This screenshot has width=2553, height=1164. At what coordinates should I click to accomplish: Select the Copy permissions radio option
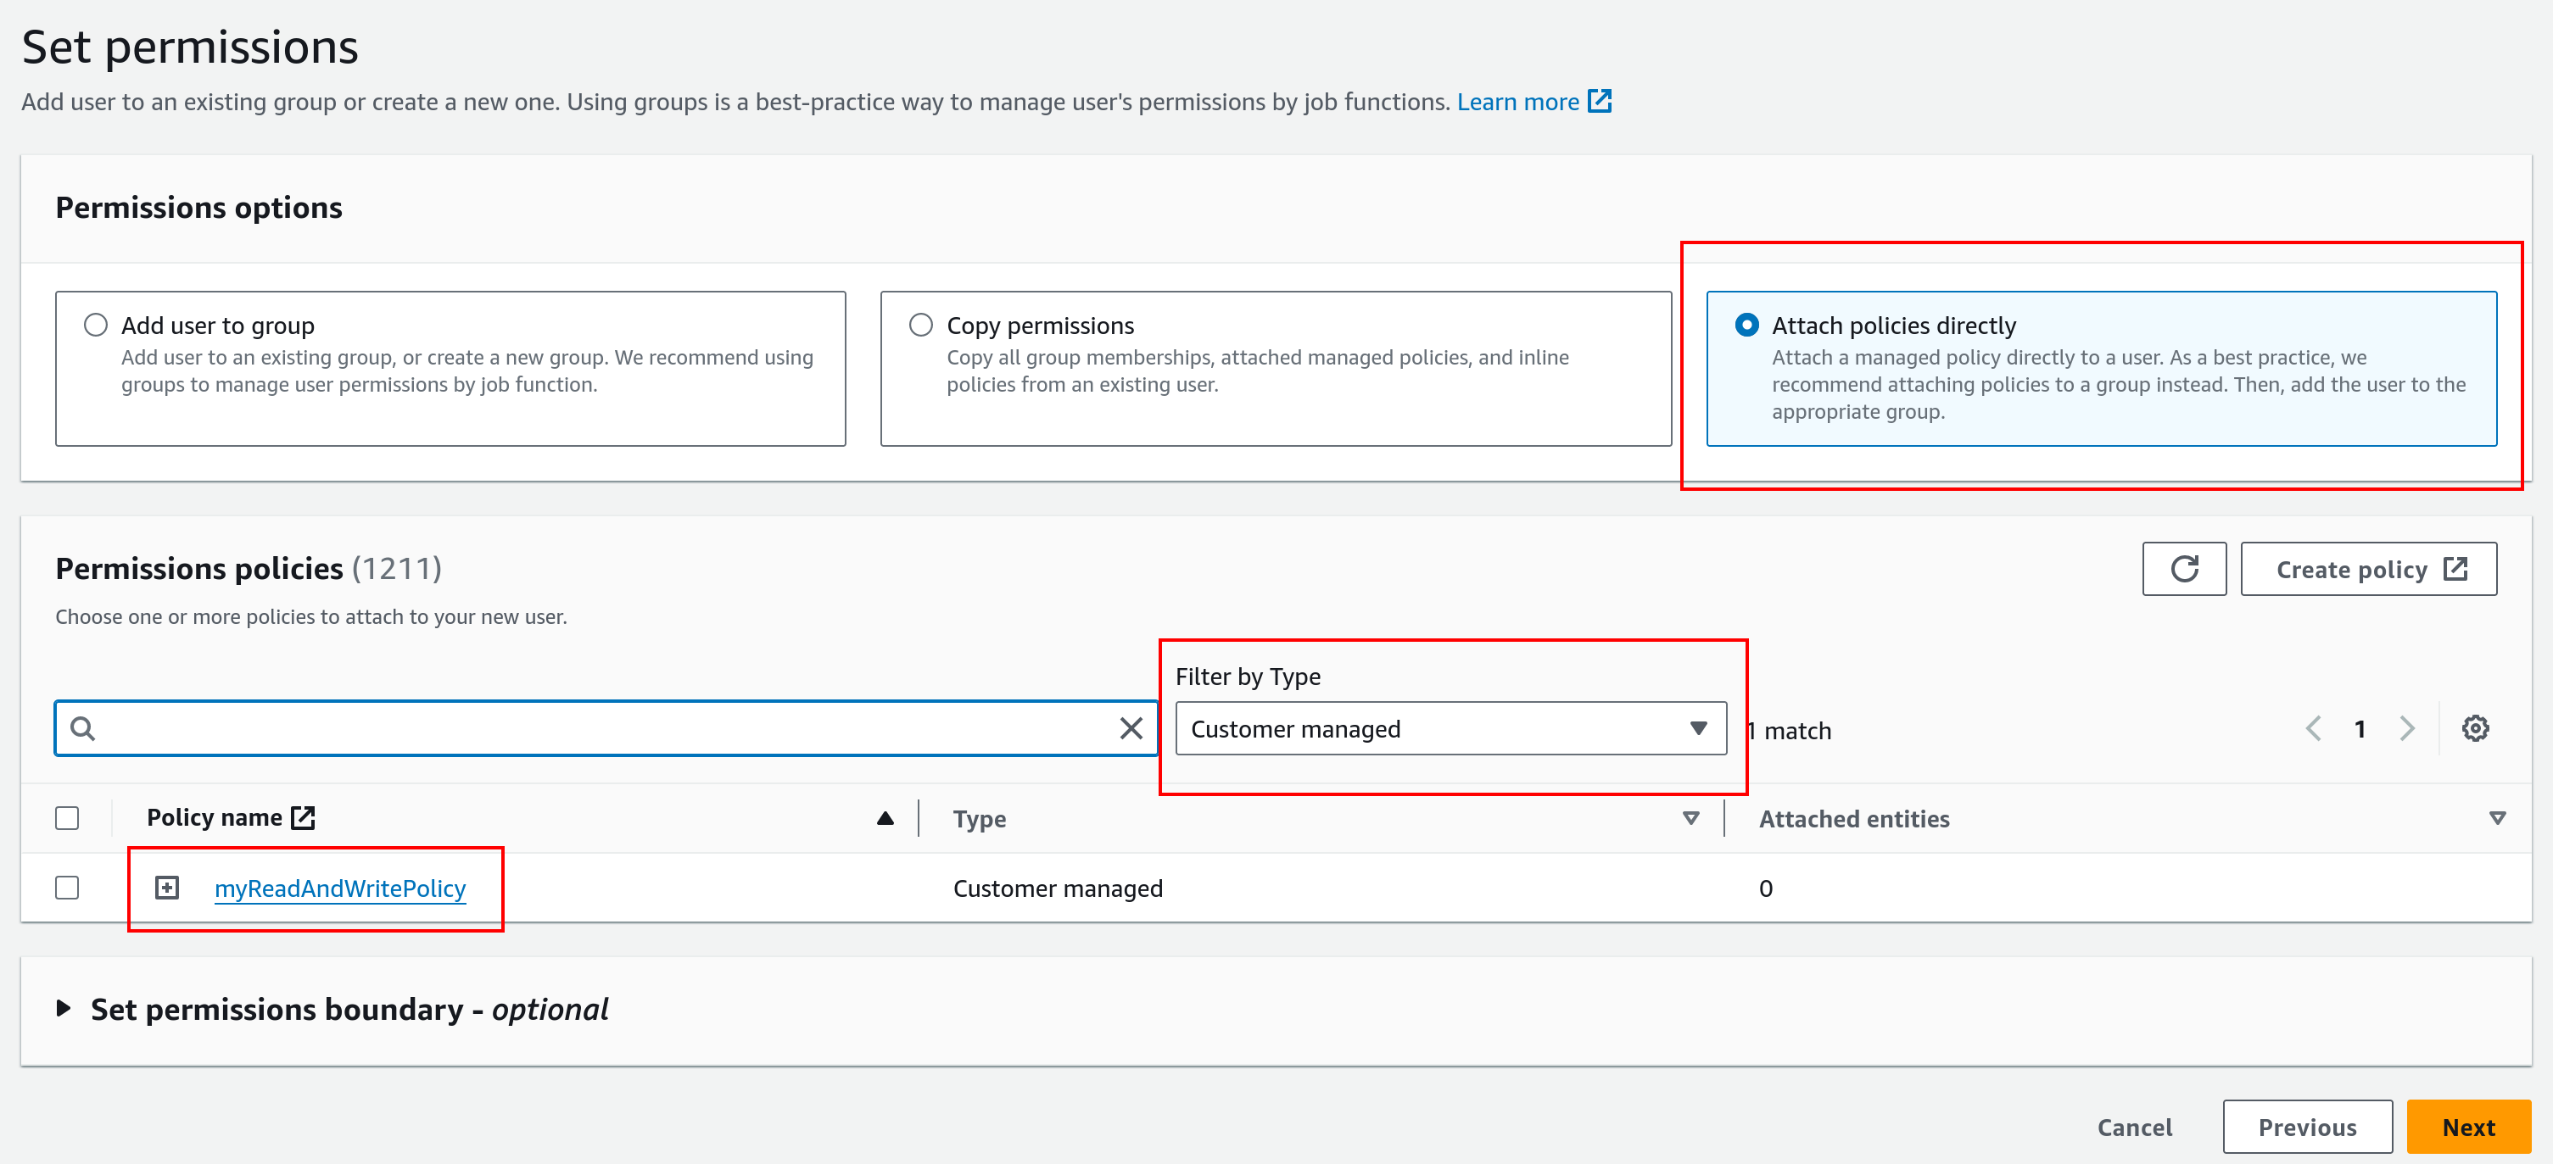tap(921, 325)
